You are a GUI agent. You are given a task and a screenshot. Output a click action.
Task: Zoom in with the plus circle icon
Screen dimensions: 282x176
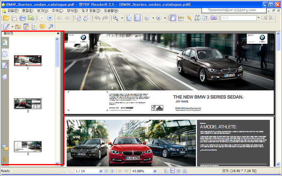pyautogui.click(x=159, y=18)
